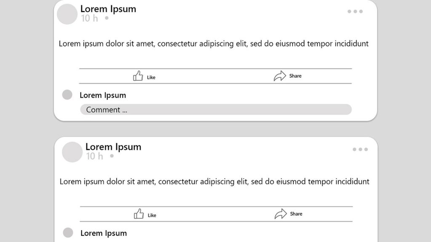Click the first post author's profile avatar
Screen dimensions: 431x242
click(x=67, y=14)
